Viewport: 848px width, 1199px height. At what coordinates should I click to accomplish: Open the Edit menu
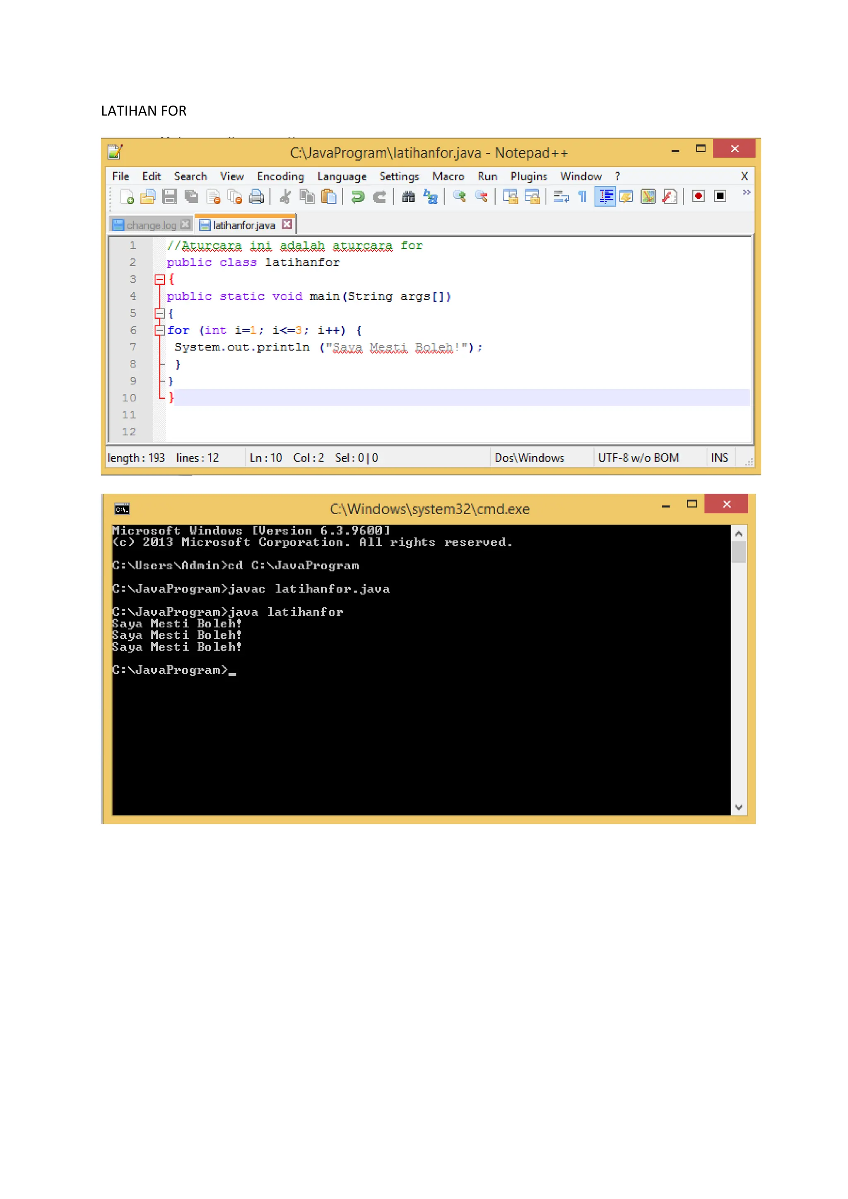pyautogui.click(x=152, y=176)
